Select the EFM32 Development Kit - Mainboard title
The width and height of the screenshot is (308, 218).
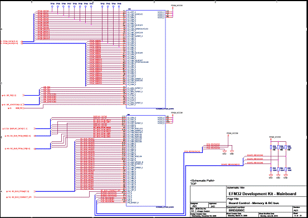(262, 194)
